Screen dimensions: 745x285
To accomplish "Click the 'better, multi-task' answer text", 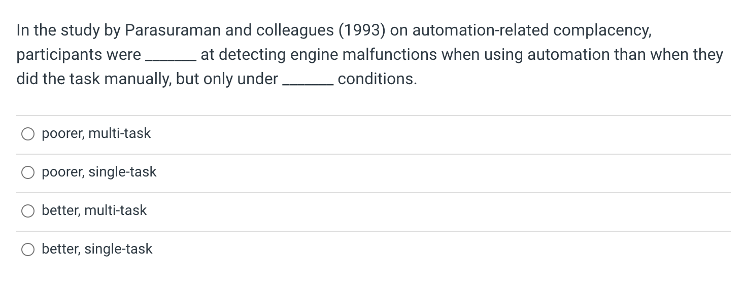I will point(94,210).
